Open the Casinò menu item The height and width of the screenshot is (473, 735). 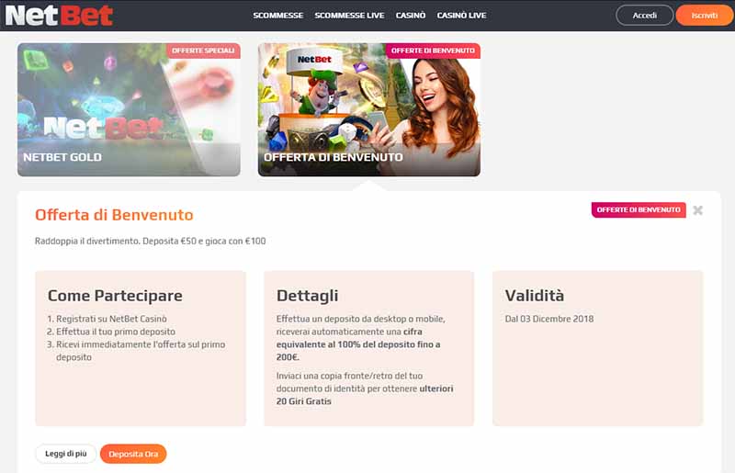click(x=411, y=16)
